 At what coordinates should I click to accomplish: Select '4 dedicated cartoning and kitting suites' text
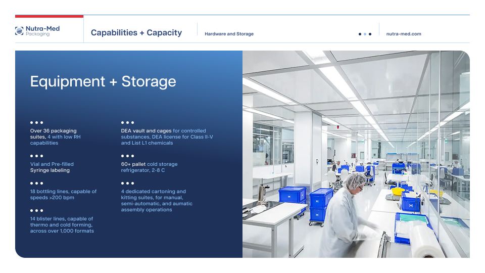pyautogui.click(x=157, y=201)
